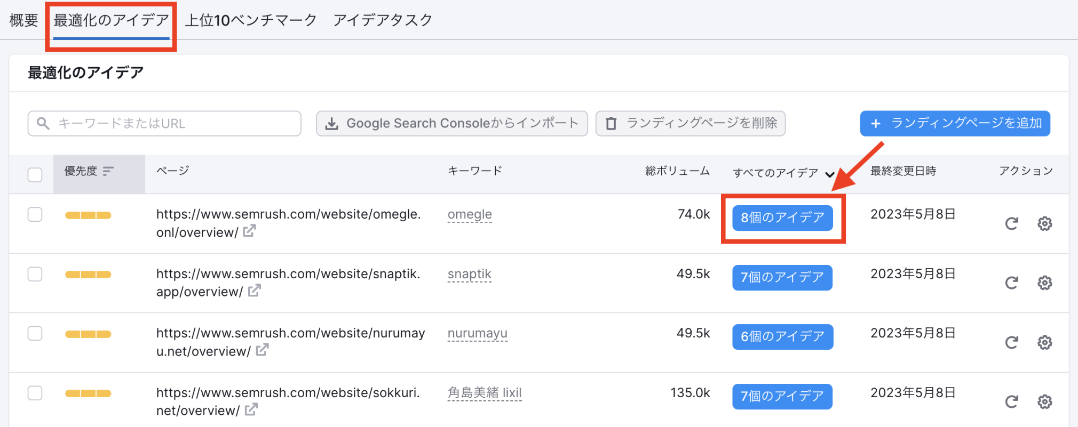Open 6個のアイデア for nurumayu page
This screenshot has width=1078, height=427.
coord(783,337)
